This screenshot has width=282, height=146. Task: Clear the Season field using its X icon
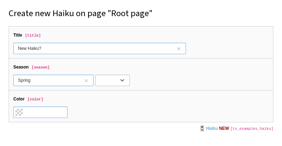(x=86, y=81)
